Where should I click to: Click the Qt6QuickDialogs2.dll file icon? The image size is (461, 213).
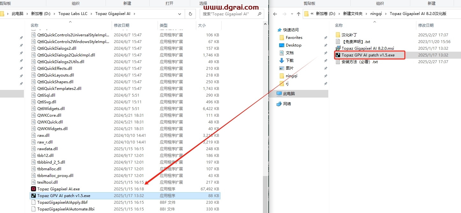tap(34, 48)
